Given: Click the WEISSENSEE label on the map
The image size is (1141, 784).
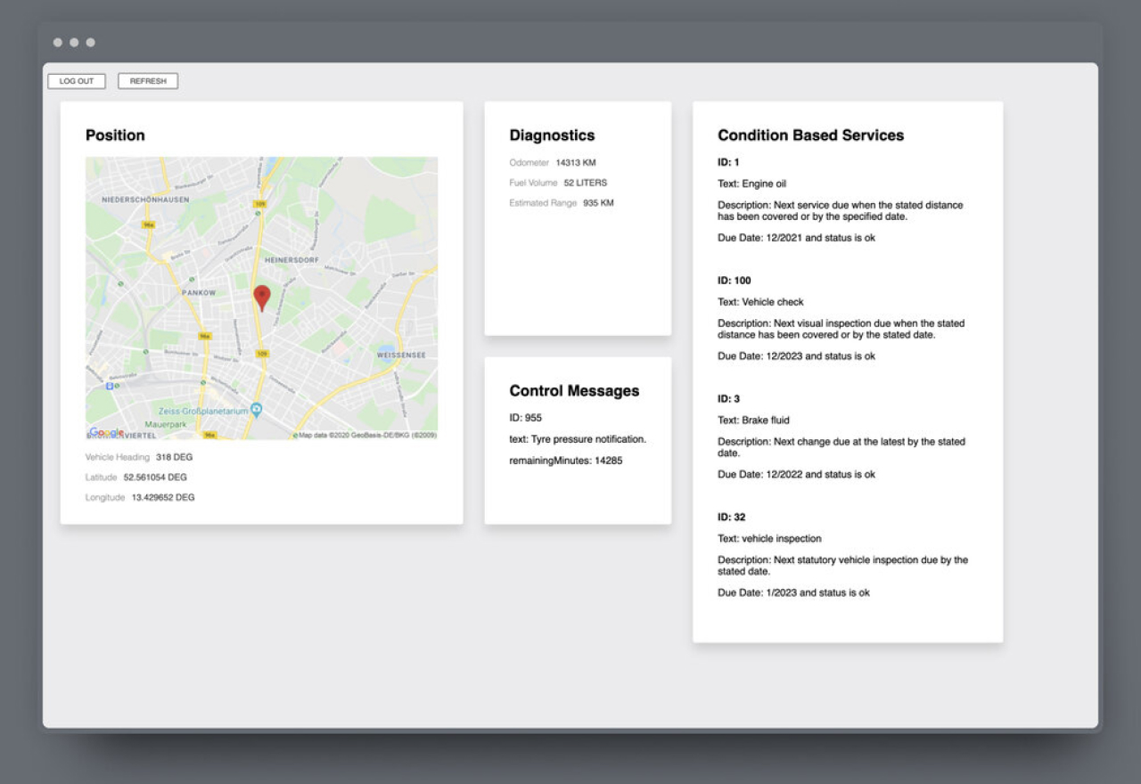Looking at the screenshot, I should click(401, 355).
